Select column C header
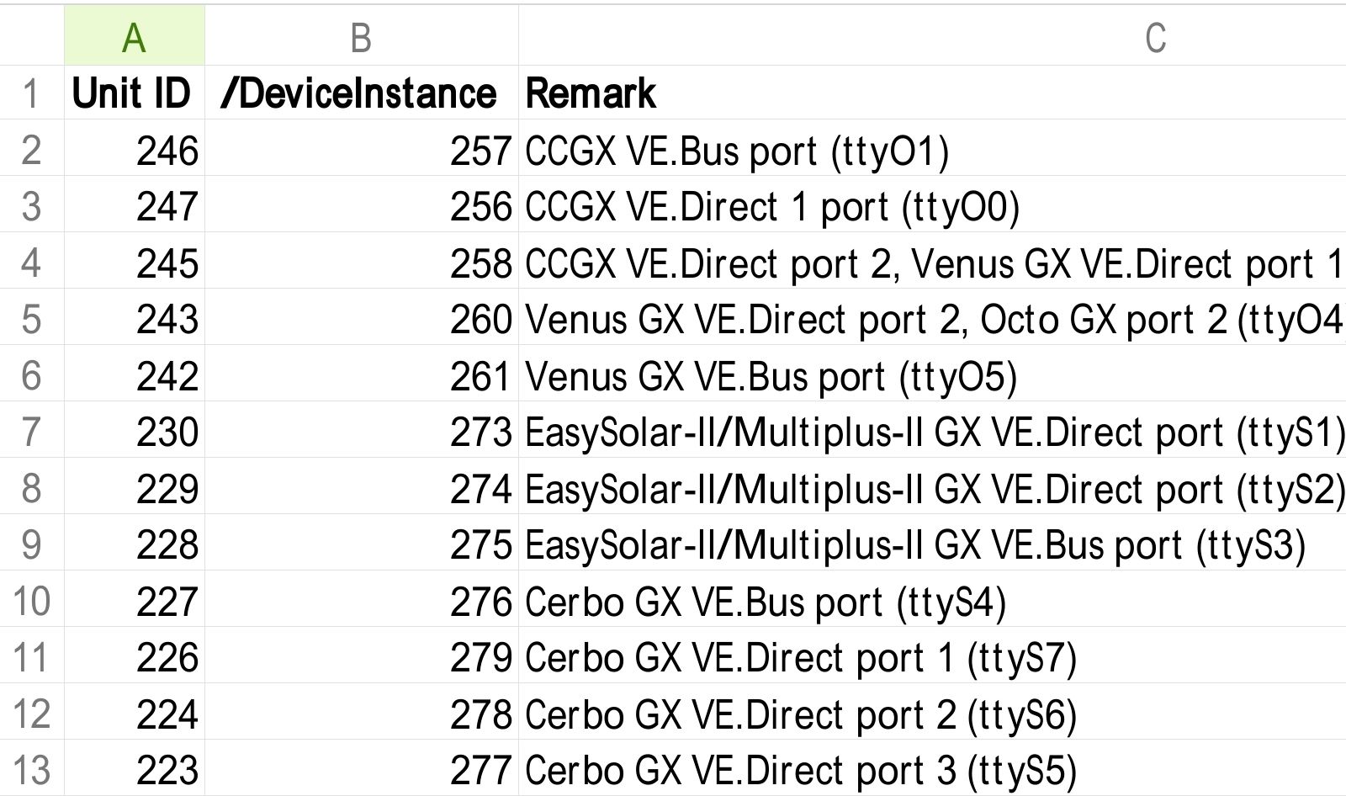 (1155, 37)
